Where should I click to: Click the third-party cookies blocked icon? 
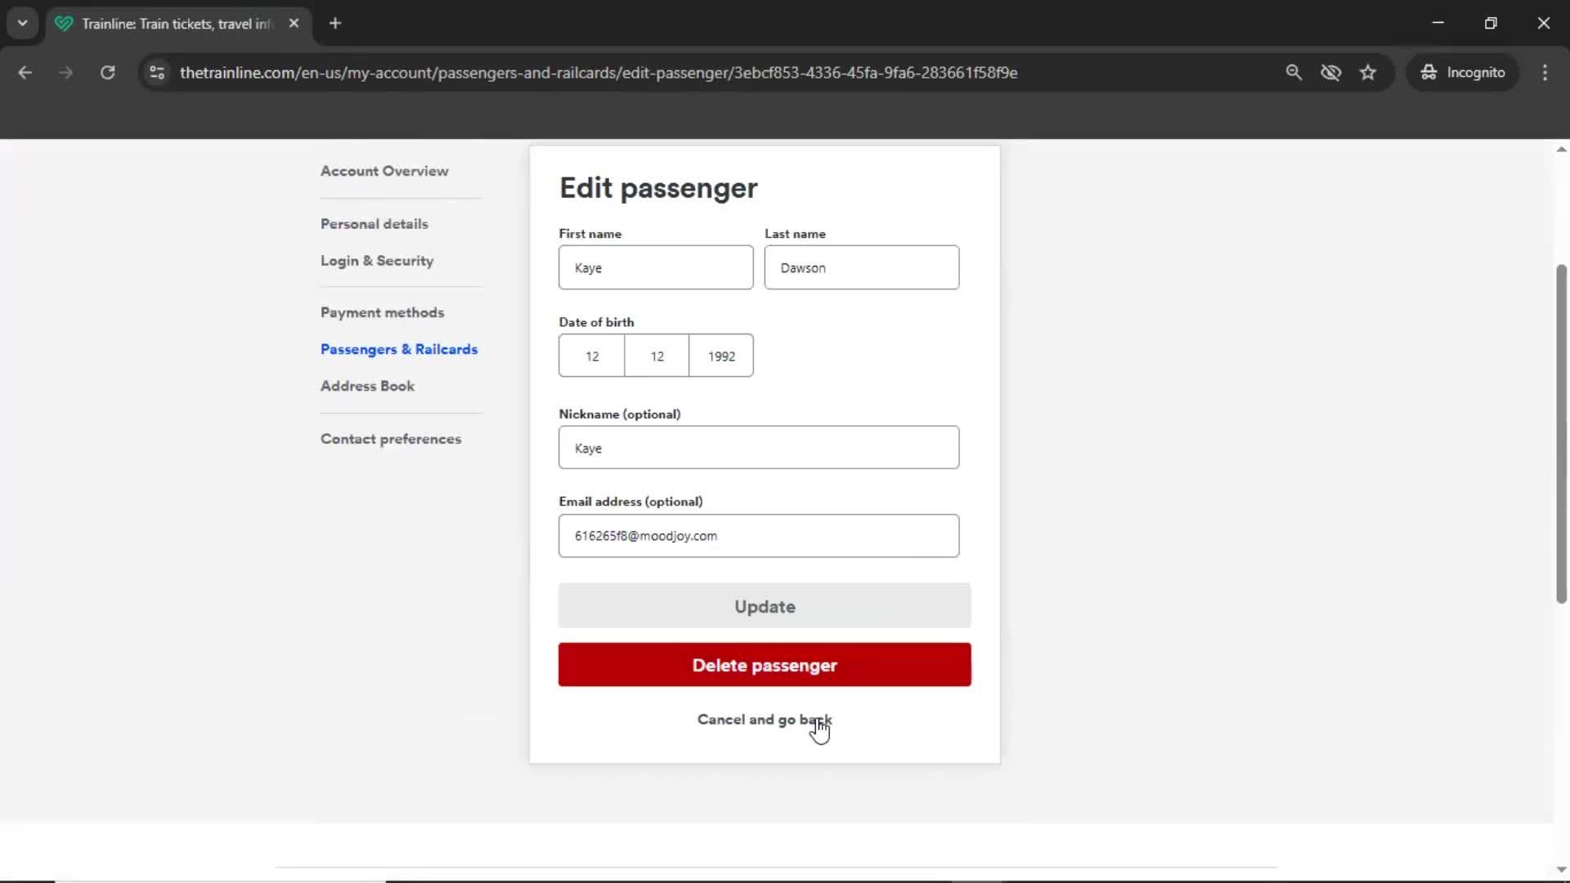1331,72
